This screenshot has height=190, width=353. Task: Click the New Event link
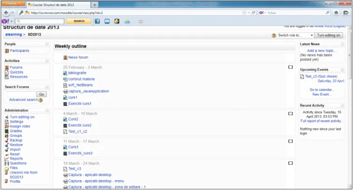tap(322, 95)
